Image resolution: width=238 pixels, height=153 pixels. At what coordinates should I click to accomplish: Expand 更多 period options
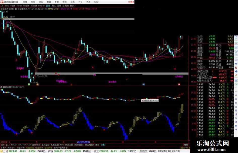(73, 6)
